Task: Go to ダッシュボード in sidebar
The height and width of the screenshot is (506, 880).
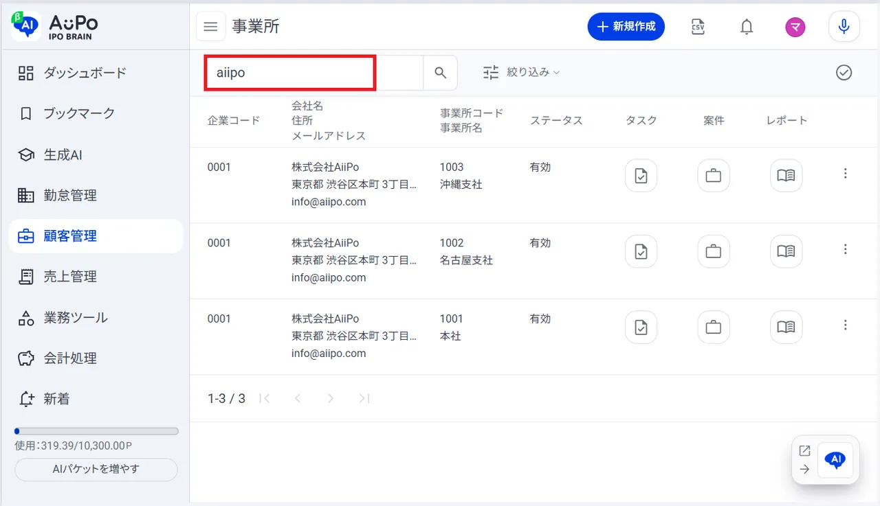Action: pos(96,73)
